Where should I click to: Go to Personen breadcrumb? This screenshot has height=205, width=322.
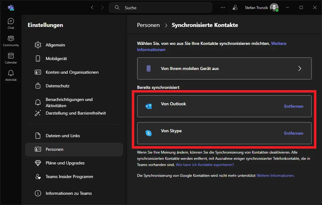[x=148, y=25]
